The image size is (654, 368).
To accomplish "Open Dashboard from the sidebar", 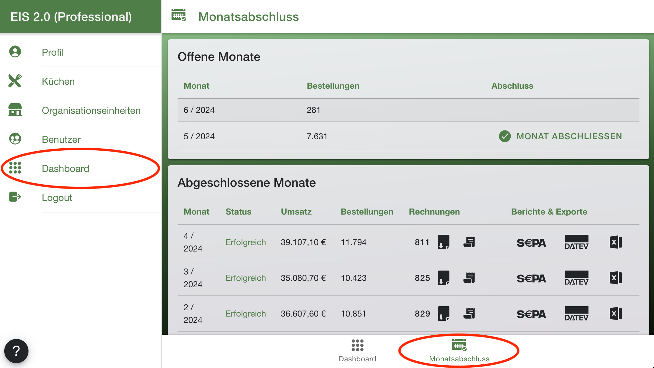I will [65, 169].
